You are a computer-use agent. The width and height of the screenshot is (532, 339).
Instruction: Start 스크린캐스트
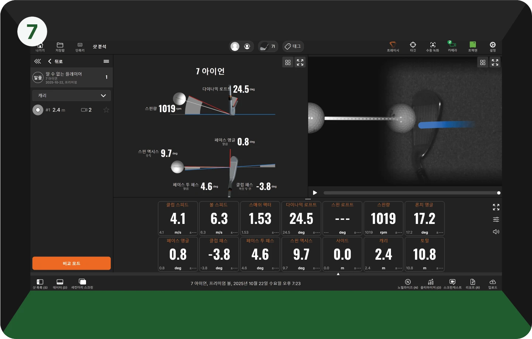(x=452, y=284)
